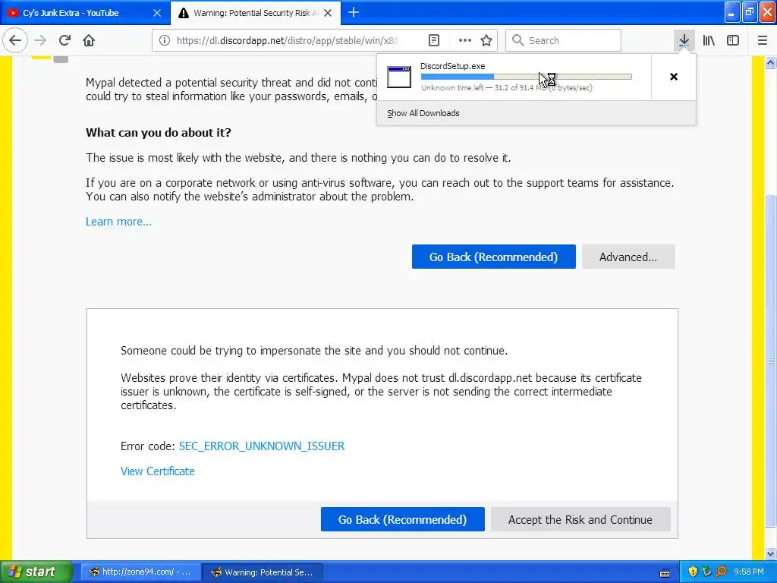Click DiscordSetup.exe file name text
Viewport: 777px width, 583px height.
click(452, 66)
